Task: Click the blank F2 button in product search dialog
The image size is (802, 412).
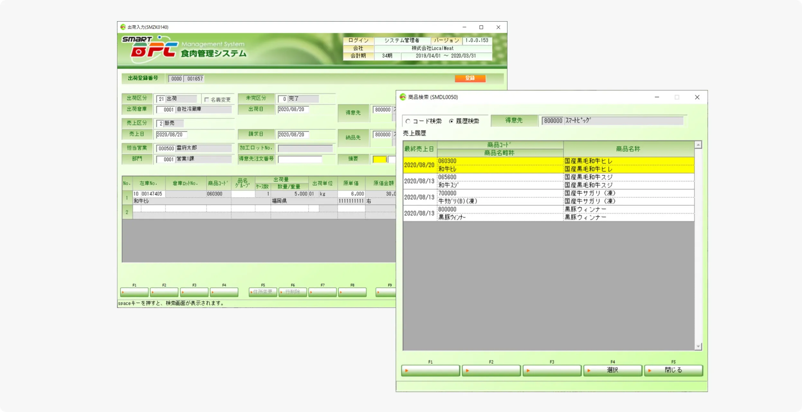Action: click(491, 370)
